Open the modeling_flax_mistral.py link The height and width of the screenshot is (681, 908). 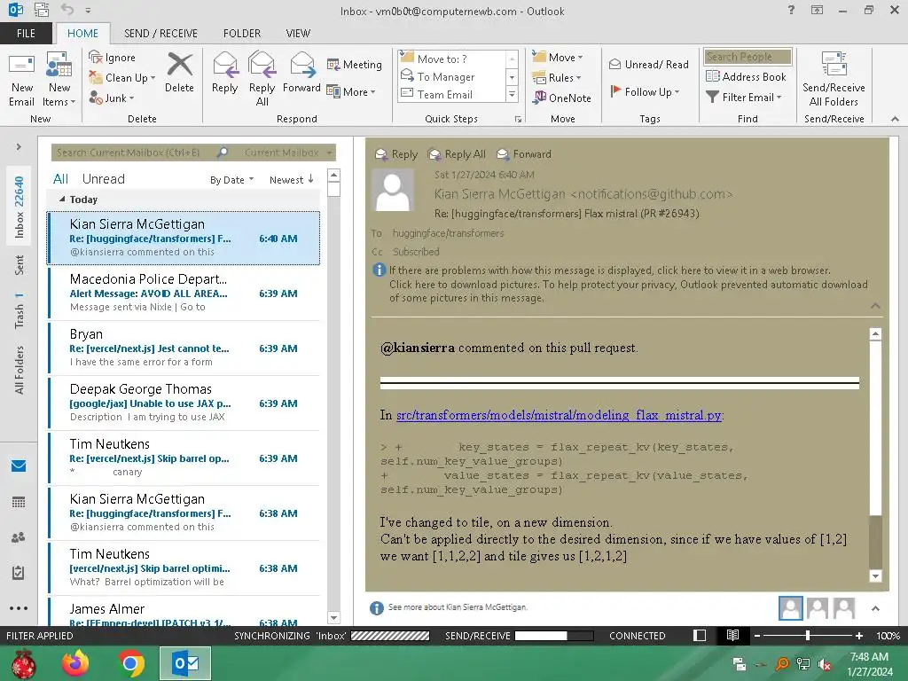559,415
